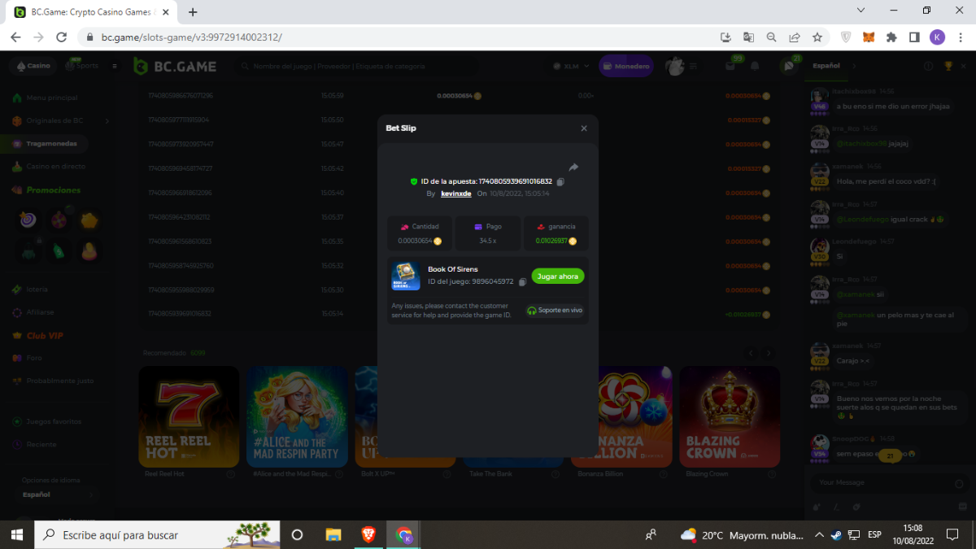The width and height of the screenshot is (976, 549).
Task: Open the chat trophy icon
Action: (947, 66)
